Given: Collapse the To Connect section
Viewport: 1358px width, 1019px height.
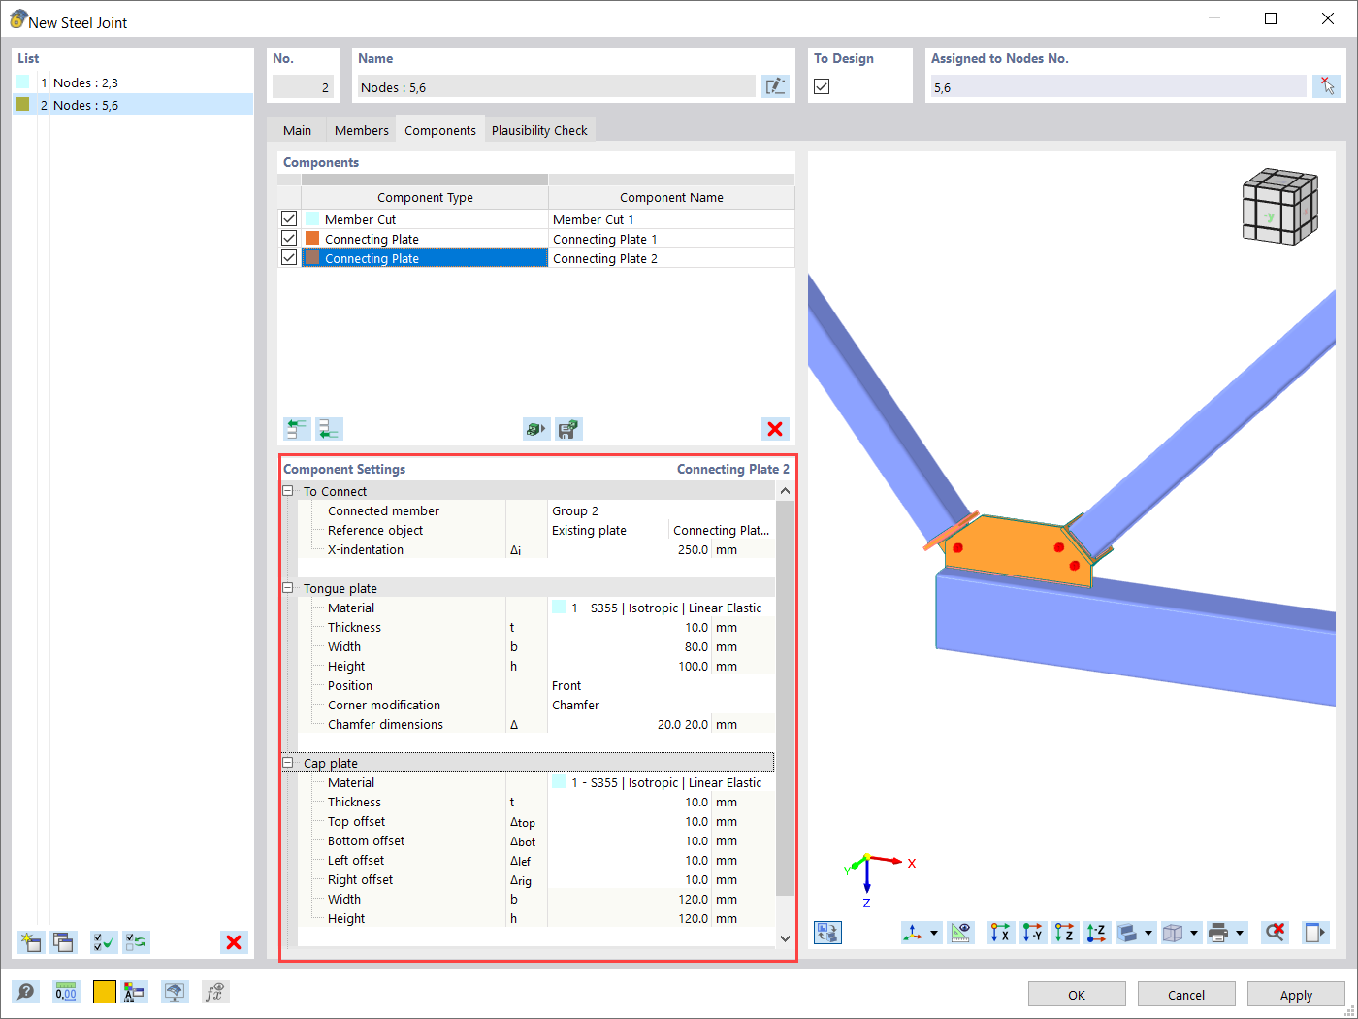Looking at the screenshot, I should (288, 491).
